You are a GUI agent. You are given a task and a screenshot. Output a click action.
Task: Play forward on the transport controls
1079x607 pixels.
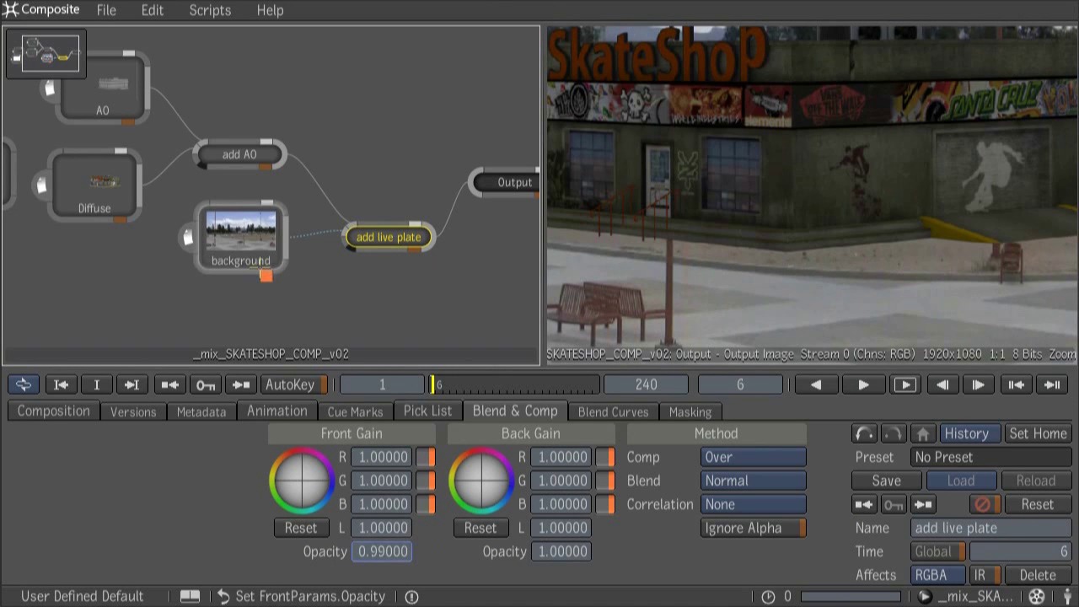[x=863, y=384]
